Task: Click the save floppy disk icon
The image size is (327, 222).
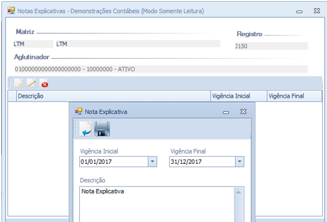Action: point(102,129)
